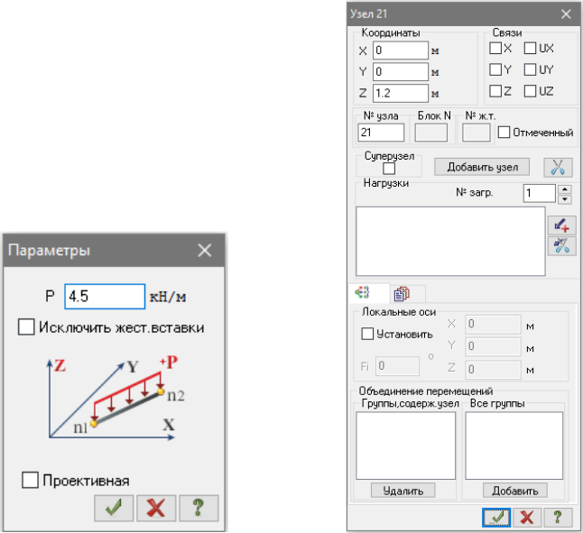Increase № загр. with up arrow
This screenshot has height=533, width=583.
(564, 188)
